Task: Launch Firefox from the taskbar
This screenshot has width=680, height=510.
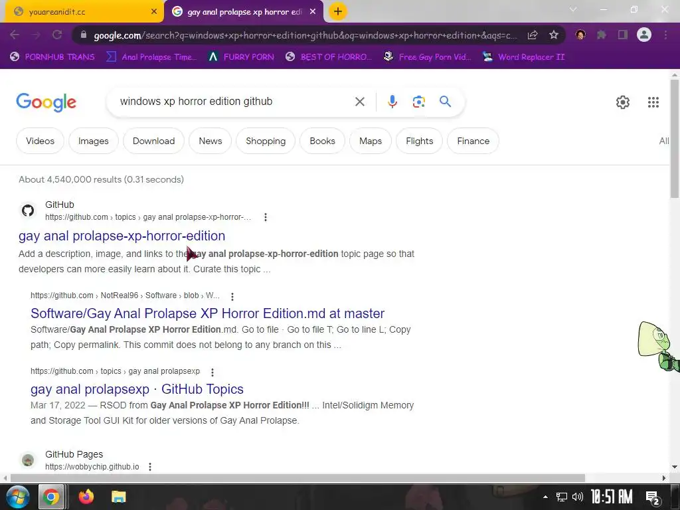Action: coord(86,497)
